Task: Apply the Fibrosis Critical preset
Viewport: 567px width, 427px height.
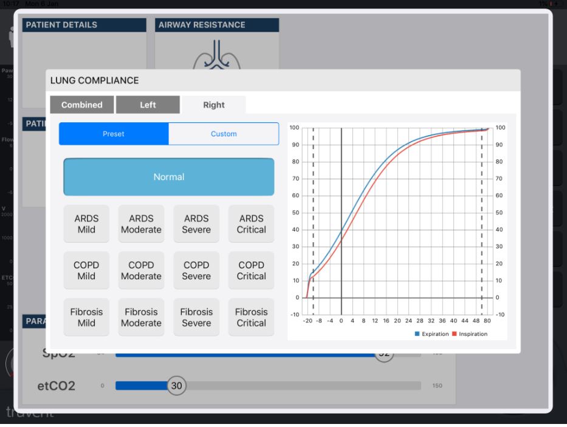Action: (x=252, y=317)
